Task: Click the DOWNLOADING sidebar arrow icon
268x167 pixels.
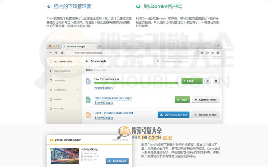Action: tap(50, 71)
